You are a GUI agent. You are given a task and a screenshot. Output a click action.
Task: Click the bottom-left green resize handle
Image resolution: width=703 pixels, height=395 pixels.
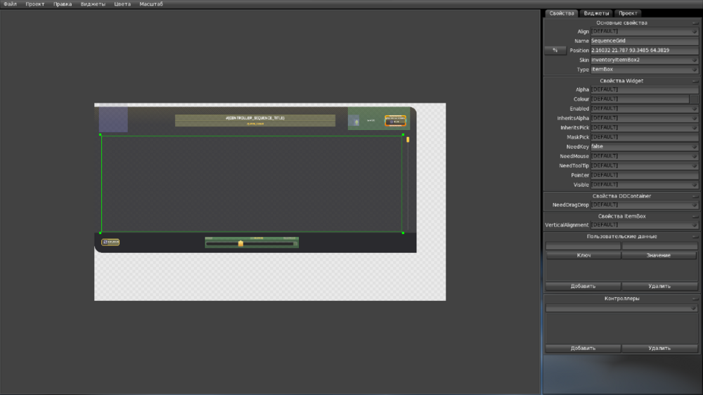(101, 233)
